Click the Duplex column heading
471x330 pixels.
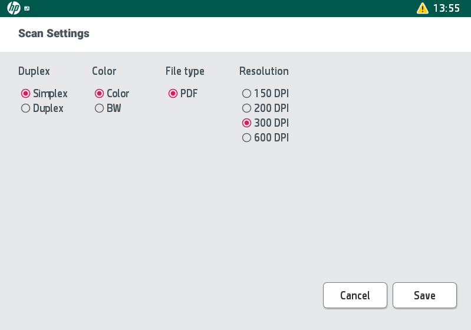pos(34,71)
